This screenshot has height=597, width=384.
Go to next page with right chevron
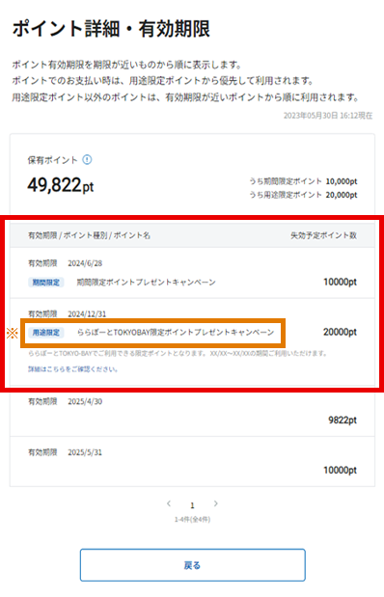(215, 503)
